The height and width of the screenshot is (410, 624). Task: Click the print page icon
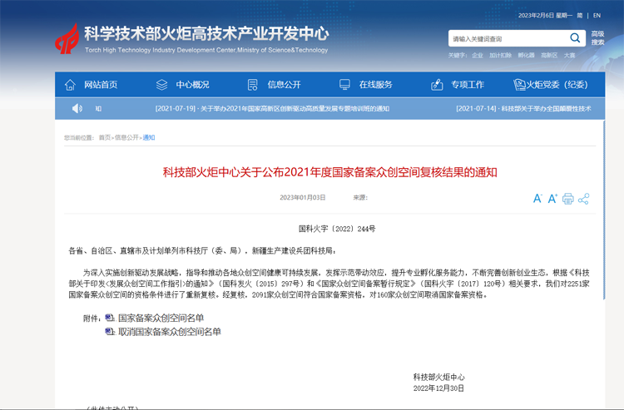(x=568, y=199)
